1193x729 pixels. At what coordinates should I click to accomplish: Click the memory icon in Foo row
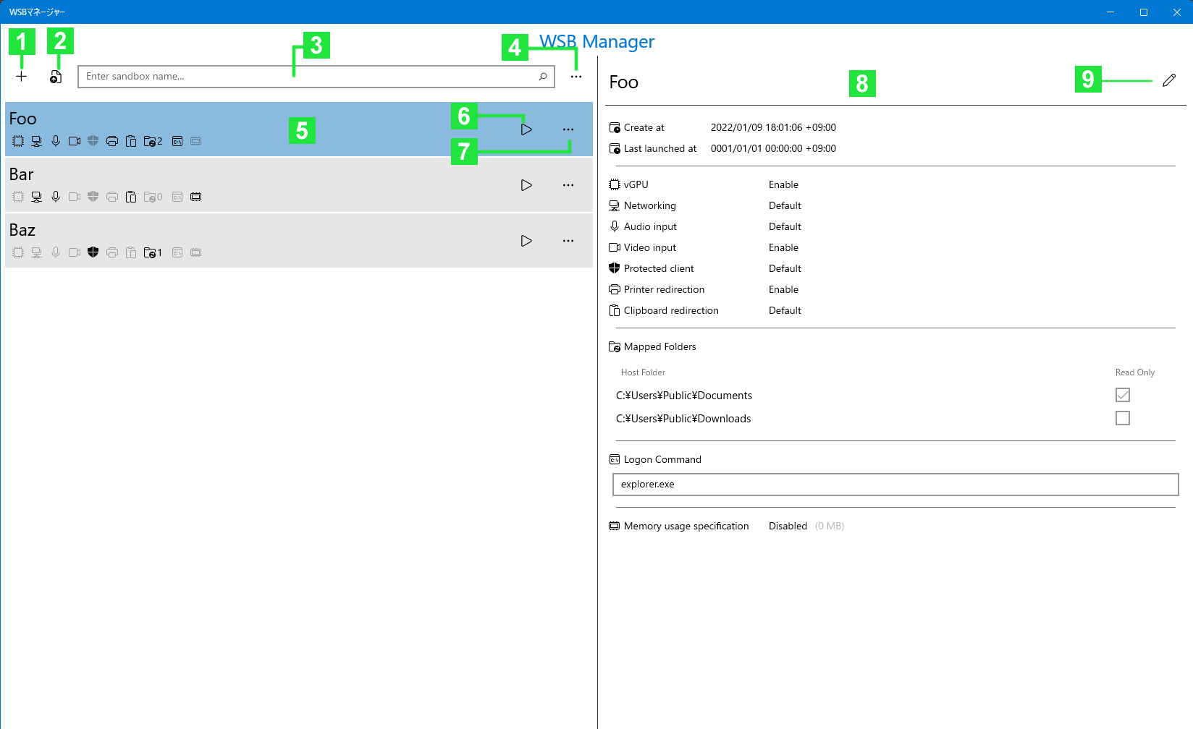point(196,141)
